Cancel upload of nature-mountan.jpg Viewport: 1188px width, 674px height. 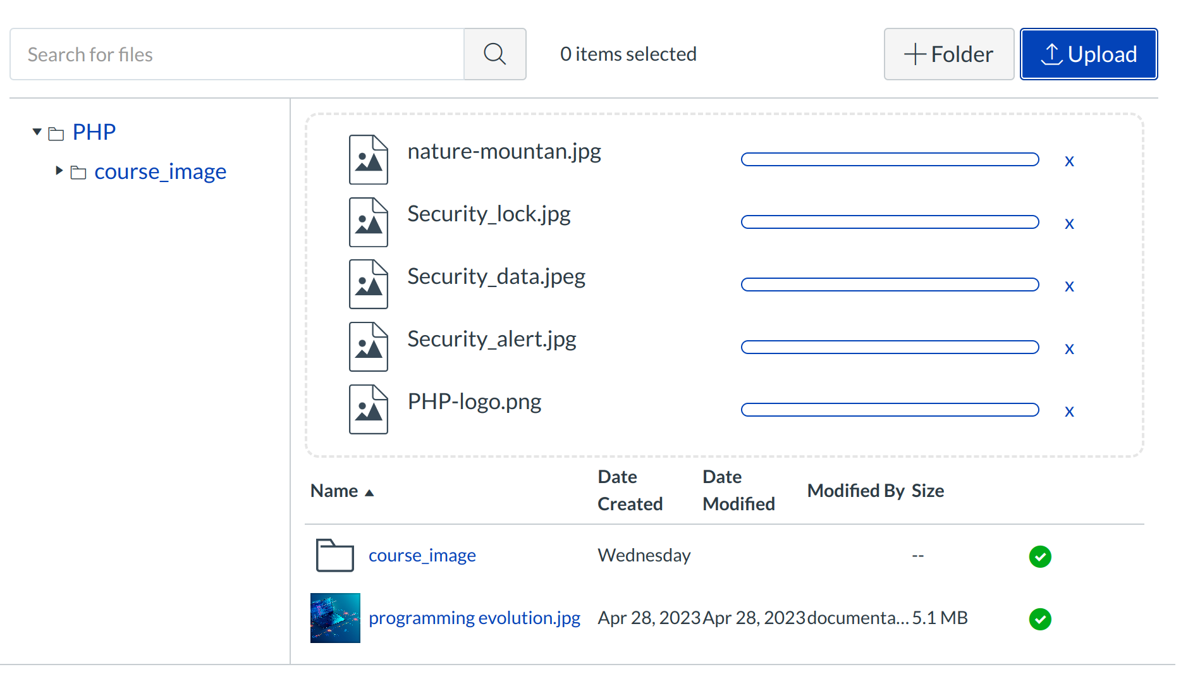click(1069, 161)
